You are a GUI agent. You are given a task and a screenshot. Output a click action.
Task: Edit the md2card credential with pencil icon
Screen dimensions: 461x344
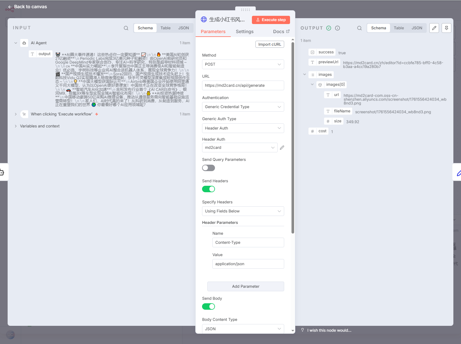coord(282,148)
